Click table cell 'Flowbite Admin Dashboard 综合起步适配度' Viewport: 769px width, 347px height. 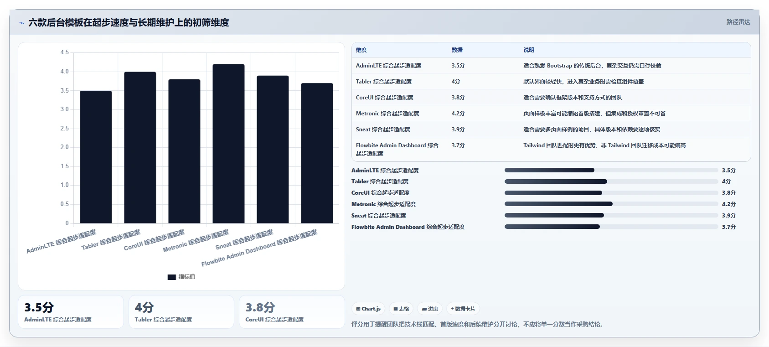397,150
